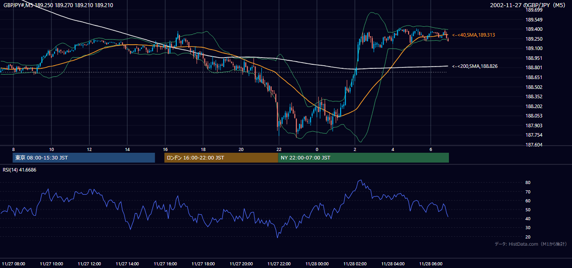
Task: Click the 11/28 06:00 time label
Action: click(x=431, y=264)
